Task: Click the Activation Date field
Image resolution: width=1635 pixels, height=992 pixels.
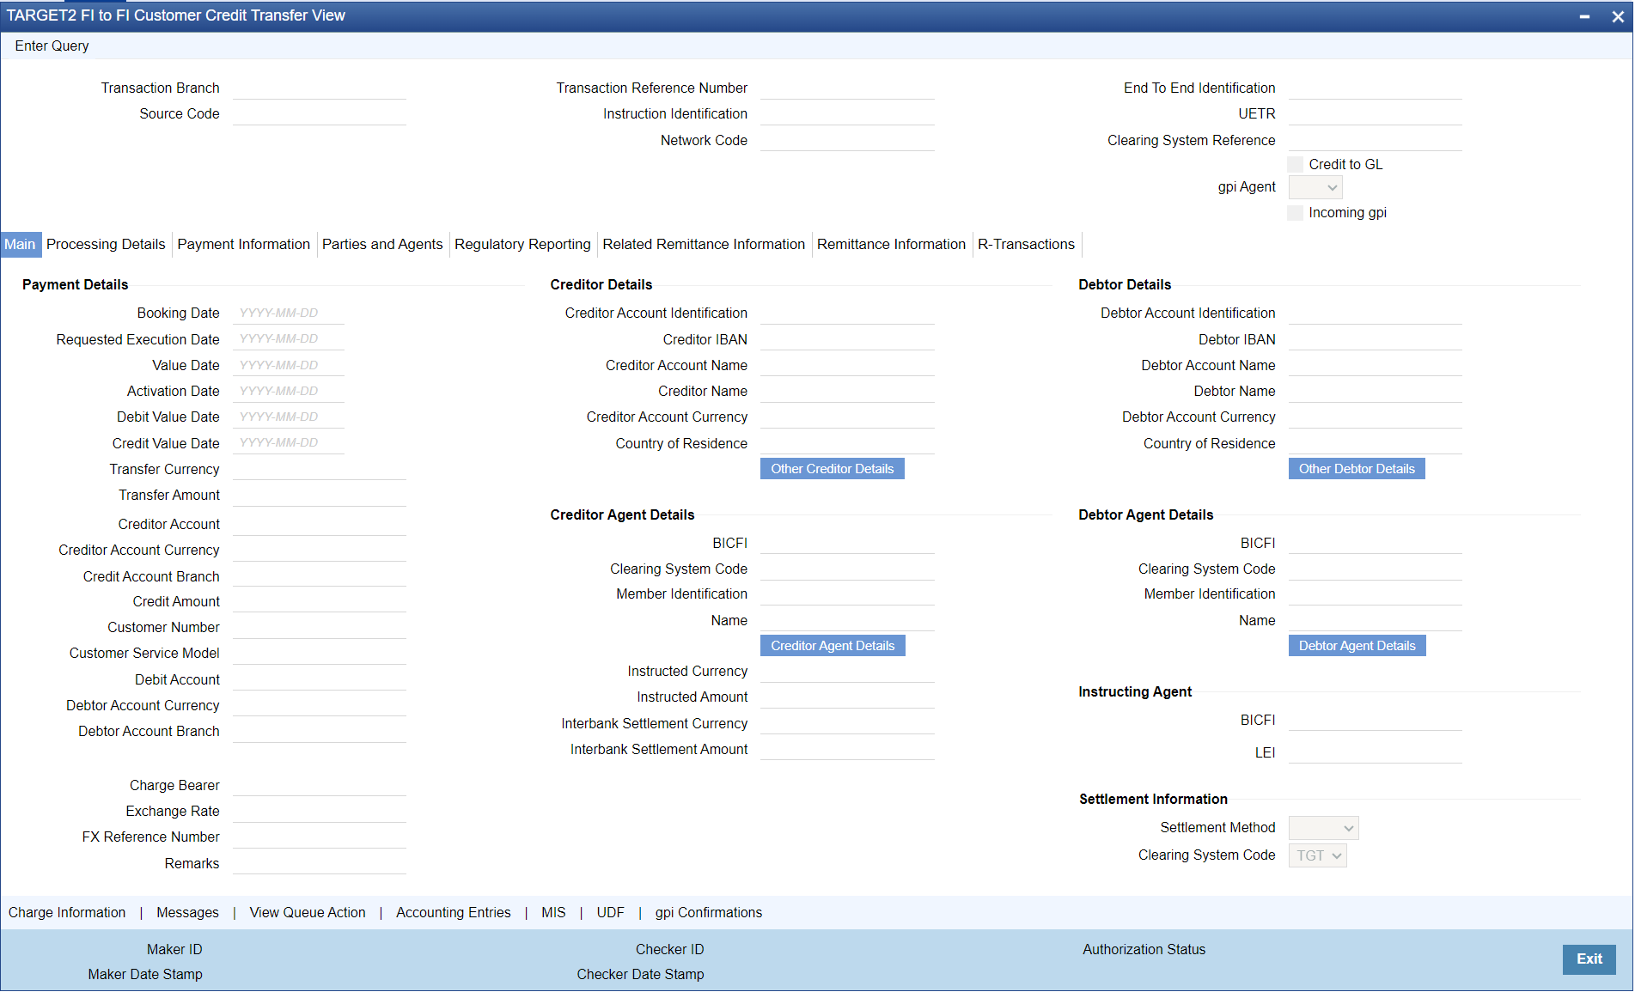Action: [289, 392]
